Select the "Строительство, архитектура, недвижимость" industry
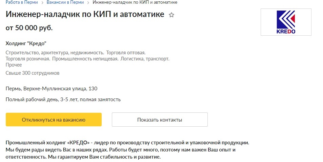 click(x=55, y=53)
